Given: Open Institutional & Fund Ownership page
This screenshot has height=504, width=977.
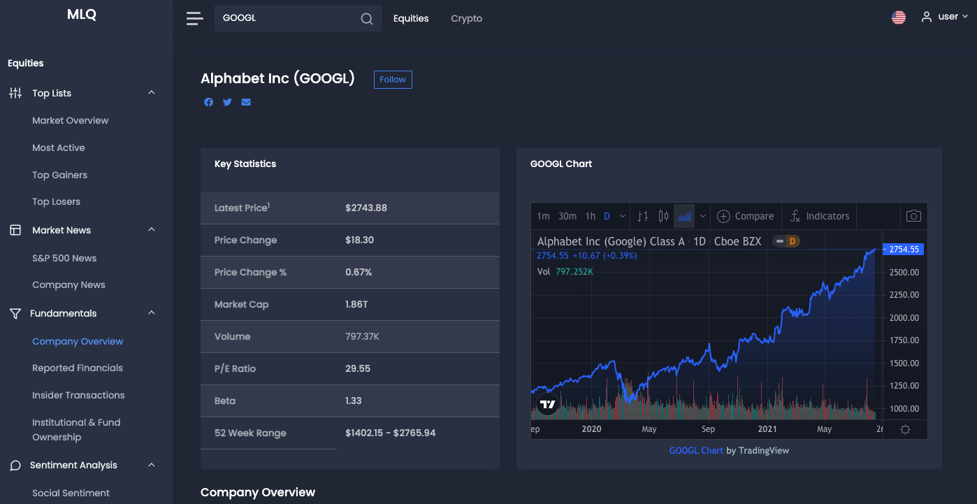Looking at the screenshot, I should coord(76,430).
